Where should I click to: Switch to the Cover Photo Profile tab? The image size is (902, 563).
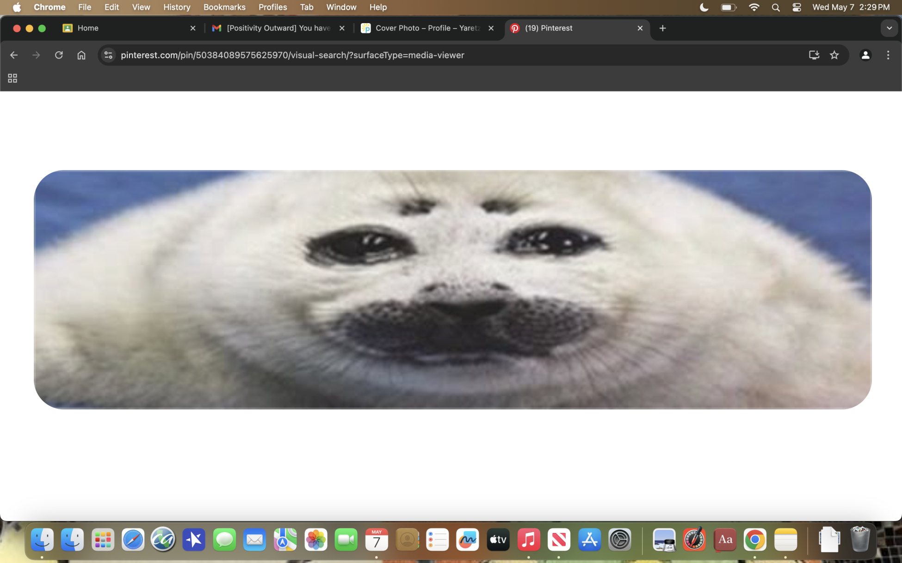click(x=428, y=28)
